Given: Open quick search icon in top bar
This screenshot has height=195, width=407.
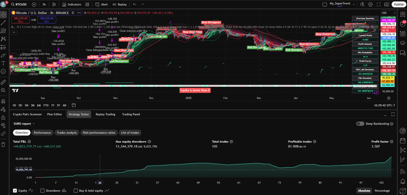Looking at the screenshot, I should click(x=362, y=4).
